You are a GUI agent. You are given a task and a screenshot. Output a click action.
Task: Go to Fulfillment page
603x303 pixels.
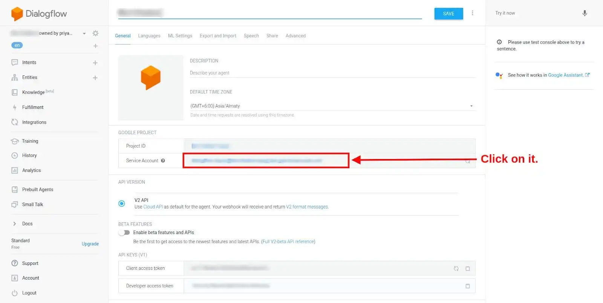pyautogui.click(x=33, y=107)
